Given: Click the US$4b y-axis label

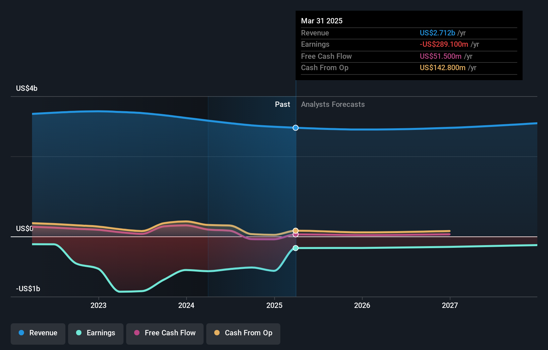Looking at the screenshot, I should tap(27, 89).
